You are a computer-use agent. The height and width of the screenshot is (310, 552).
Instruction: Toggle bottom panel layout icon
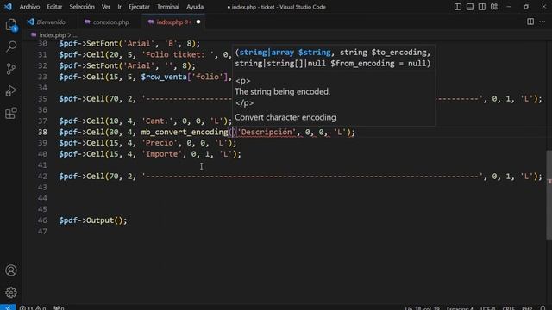(x=469, y=7)
